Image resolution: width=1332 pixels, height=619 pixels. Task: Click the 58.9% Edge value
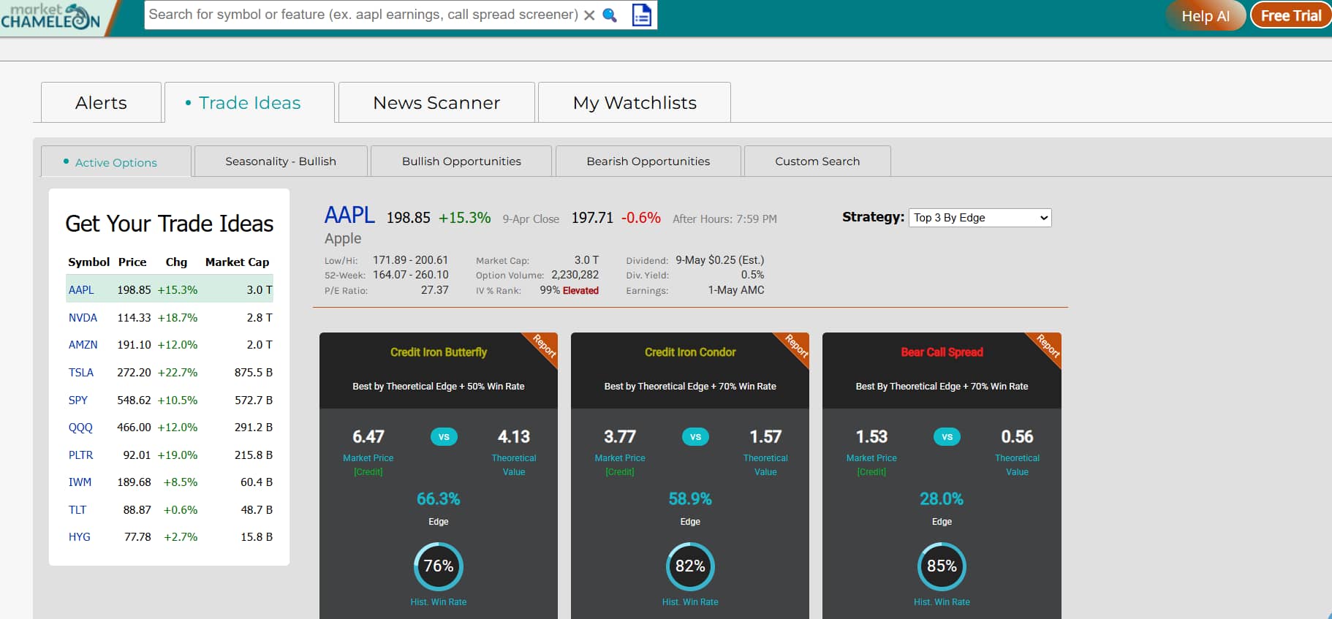pyautogui.click(x=690, y=499)
